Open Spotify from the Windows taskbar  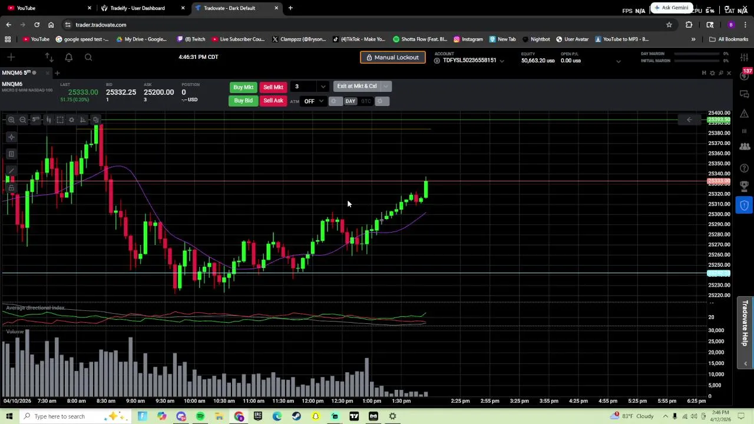pyautogui.click(x=200, y=416)
